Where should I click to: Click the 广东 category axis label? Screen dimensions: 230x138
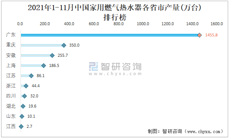(11, 35)
